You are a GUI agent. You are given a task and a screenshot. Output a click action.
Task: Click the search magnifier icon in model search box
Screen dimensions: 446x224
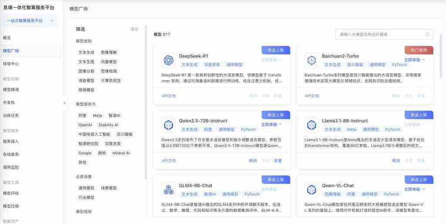[x=427, y=34]
